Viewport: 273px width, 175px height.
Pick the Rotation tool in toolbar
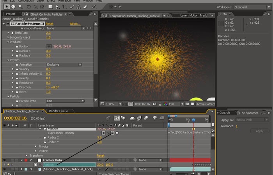click(x=29, y=7)
